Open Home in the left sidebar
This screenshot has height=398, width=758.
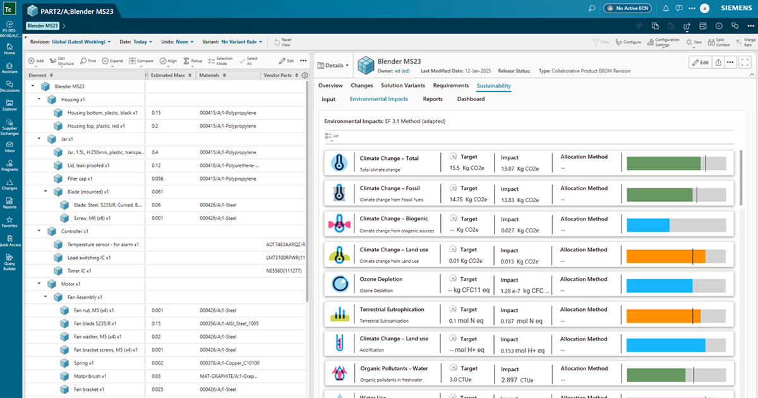9,48
